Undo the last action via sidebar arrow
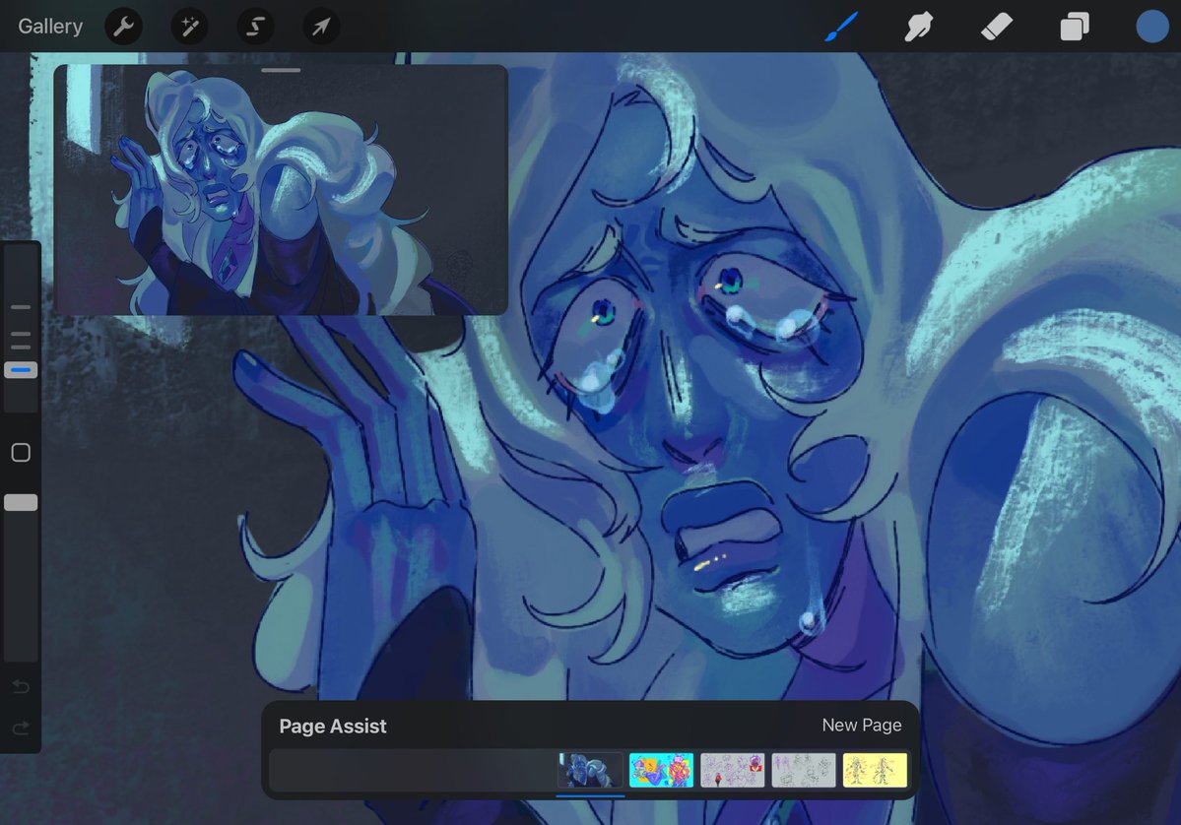This screenshot has height=825, width=1181. (x=21, y=686)
